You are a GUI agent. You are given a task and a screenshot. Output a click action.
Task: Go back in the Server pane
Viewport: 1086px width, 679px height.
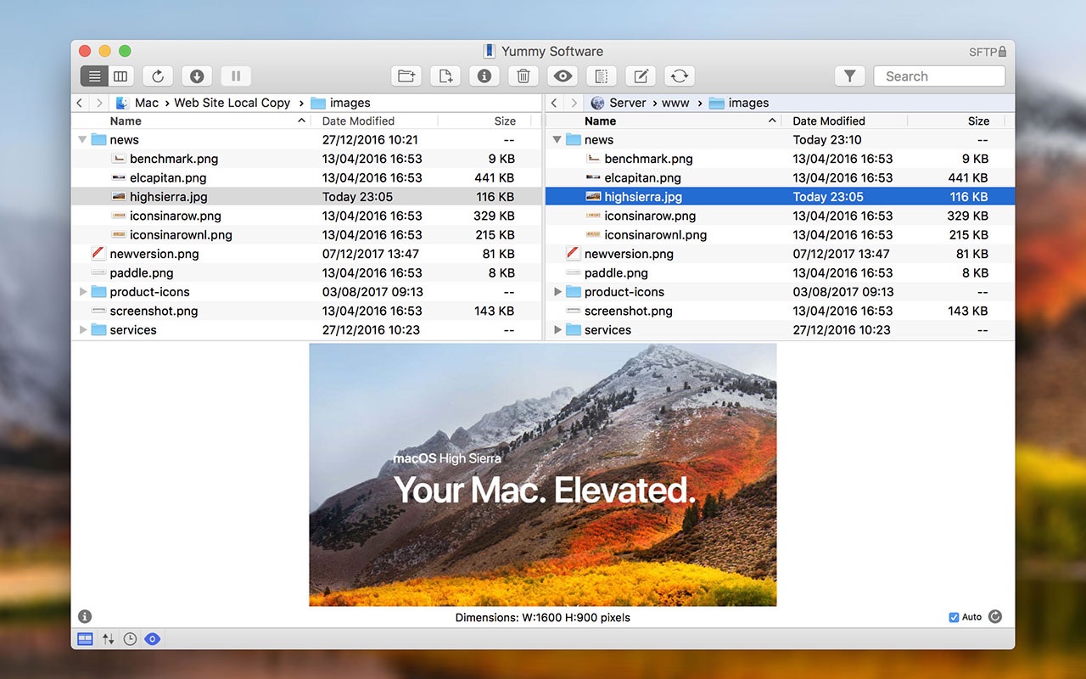(554, 103)
